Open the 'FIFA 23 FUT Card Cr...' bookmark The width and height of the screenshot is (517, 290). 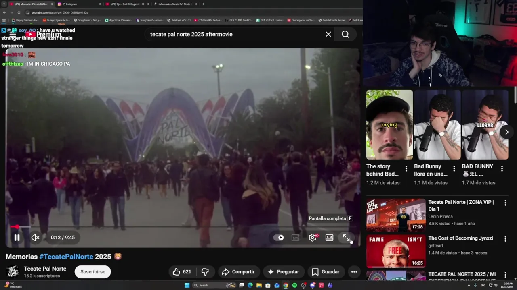coord(239,20)
